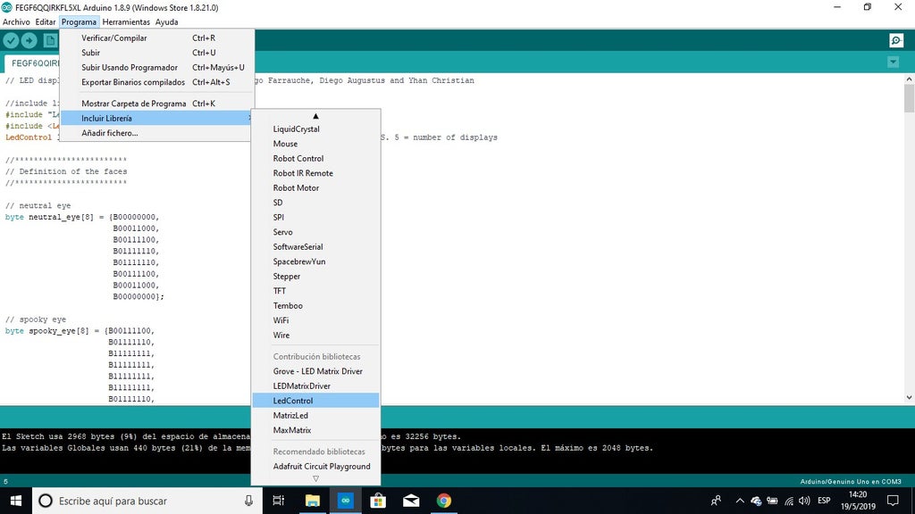Click the New sketch toolbar icon
The image size is (915, 514).
(x=50, y=40)
